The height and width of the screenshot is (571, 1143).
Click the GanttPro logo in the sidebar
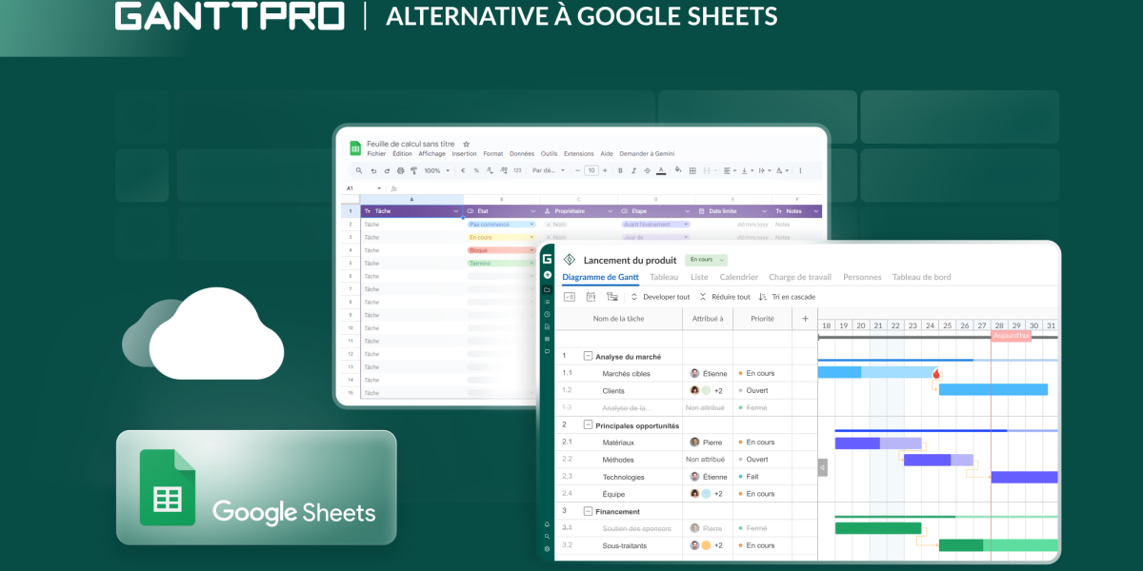coord(546,261)
